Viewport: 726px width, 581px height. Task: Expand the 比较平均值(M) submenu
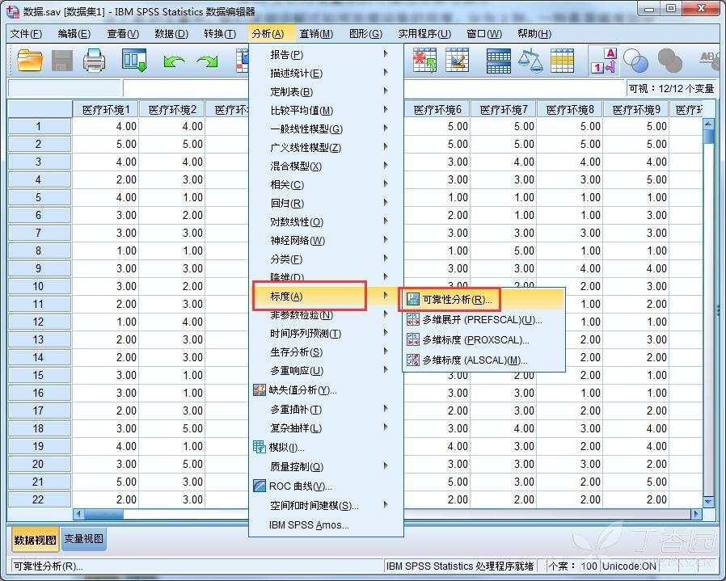[x=327, y=110]
